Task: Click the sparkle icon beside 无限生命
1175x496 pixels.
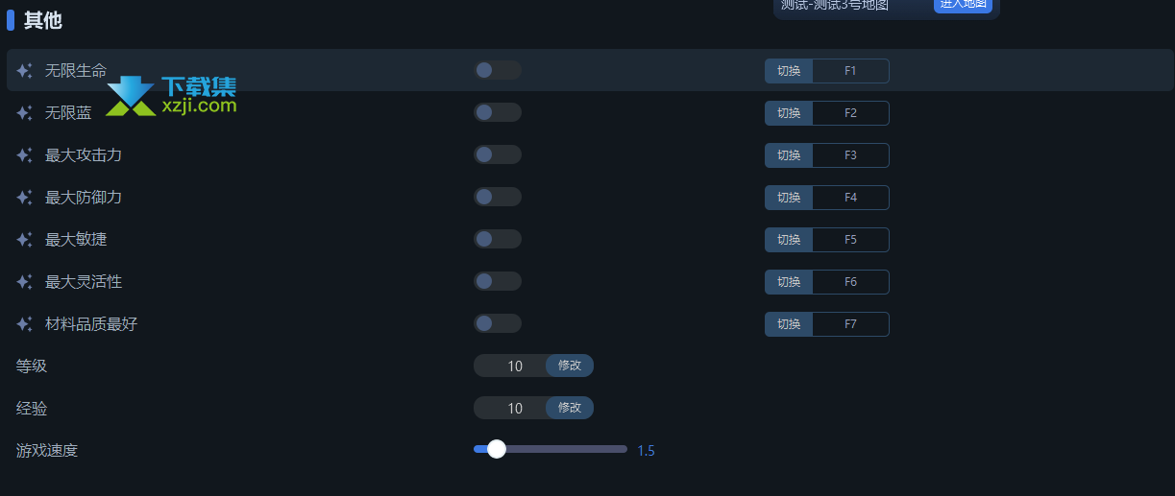Action: click(x=24, y=71)
